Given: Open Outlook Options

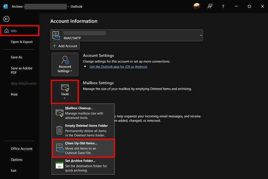Looking at the screenshot, I should (17, 160).
